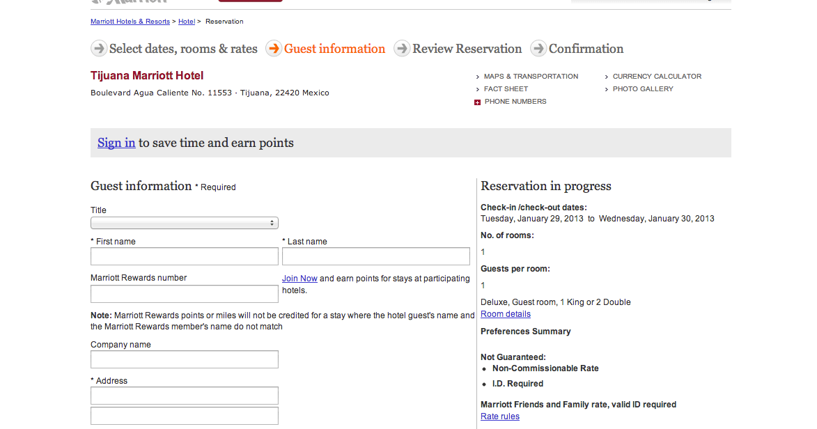This screenshot has height=429, width=817.
Task: Click the Tijuana Marriott Hotel heading
Action: click(x=147, y=76)
